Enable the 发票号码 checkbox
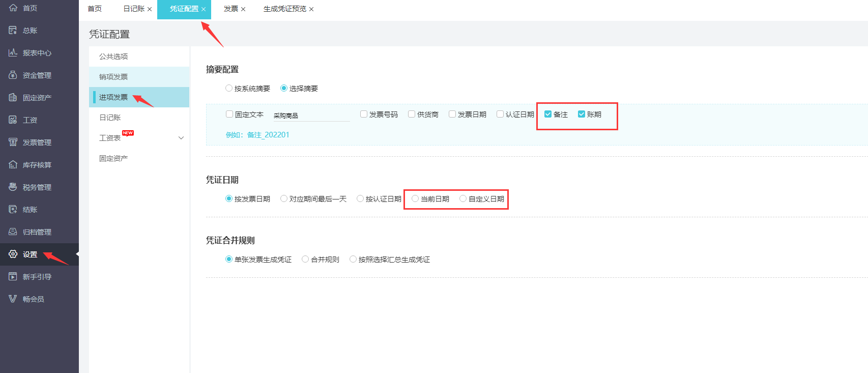This screenshot has height=373, width=868. pos(364,114)
